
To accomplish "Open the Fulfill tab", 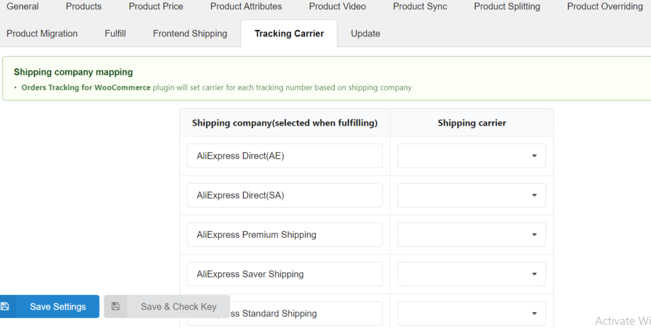I will 115,34.
